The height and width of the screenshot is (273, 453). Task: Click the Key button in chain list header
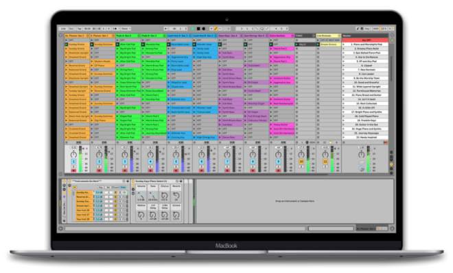101,187
